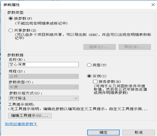
Task: Click the 参数属性 dialog title text
Action: coord(12,5)
